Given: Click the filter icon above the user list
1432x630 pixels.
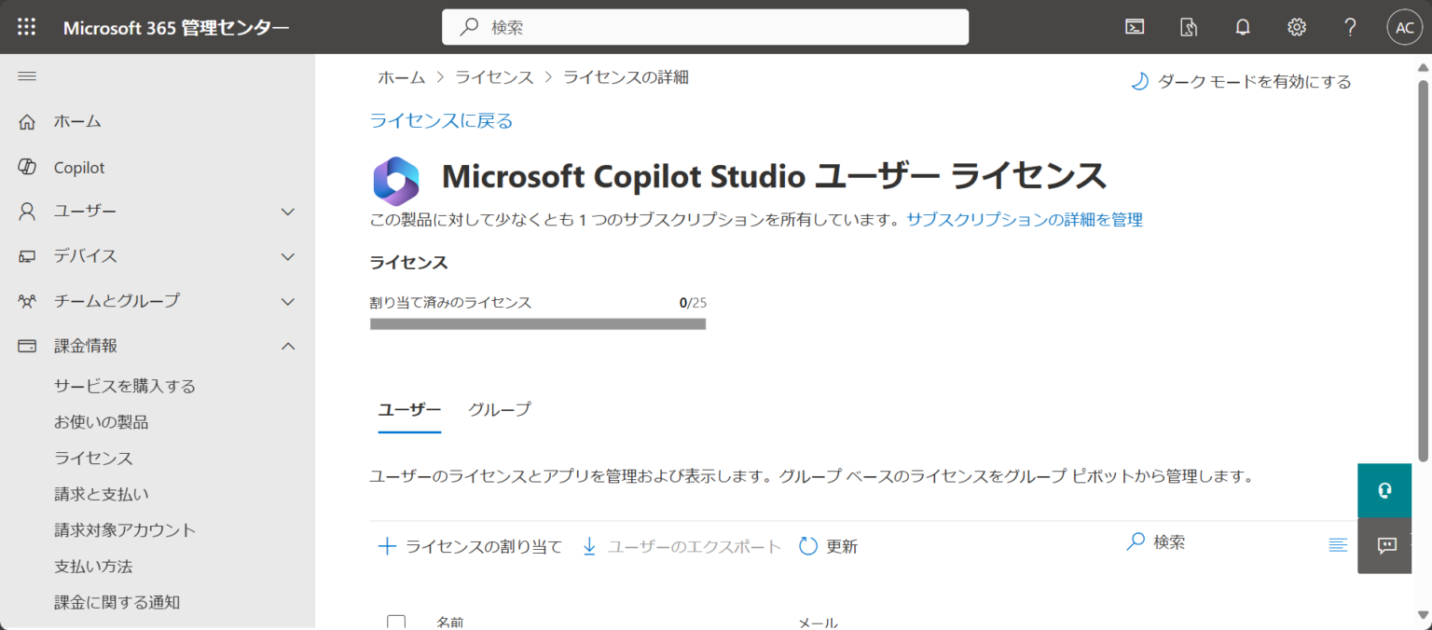Looking at the screenshot, I should coord(1339,545).
